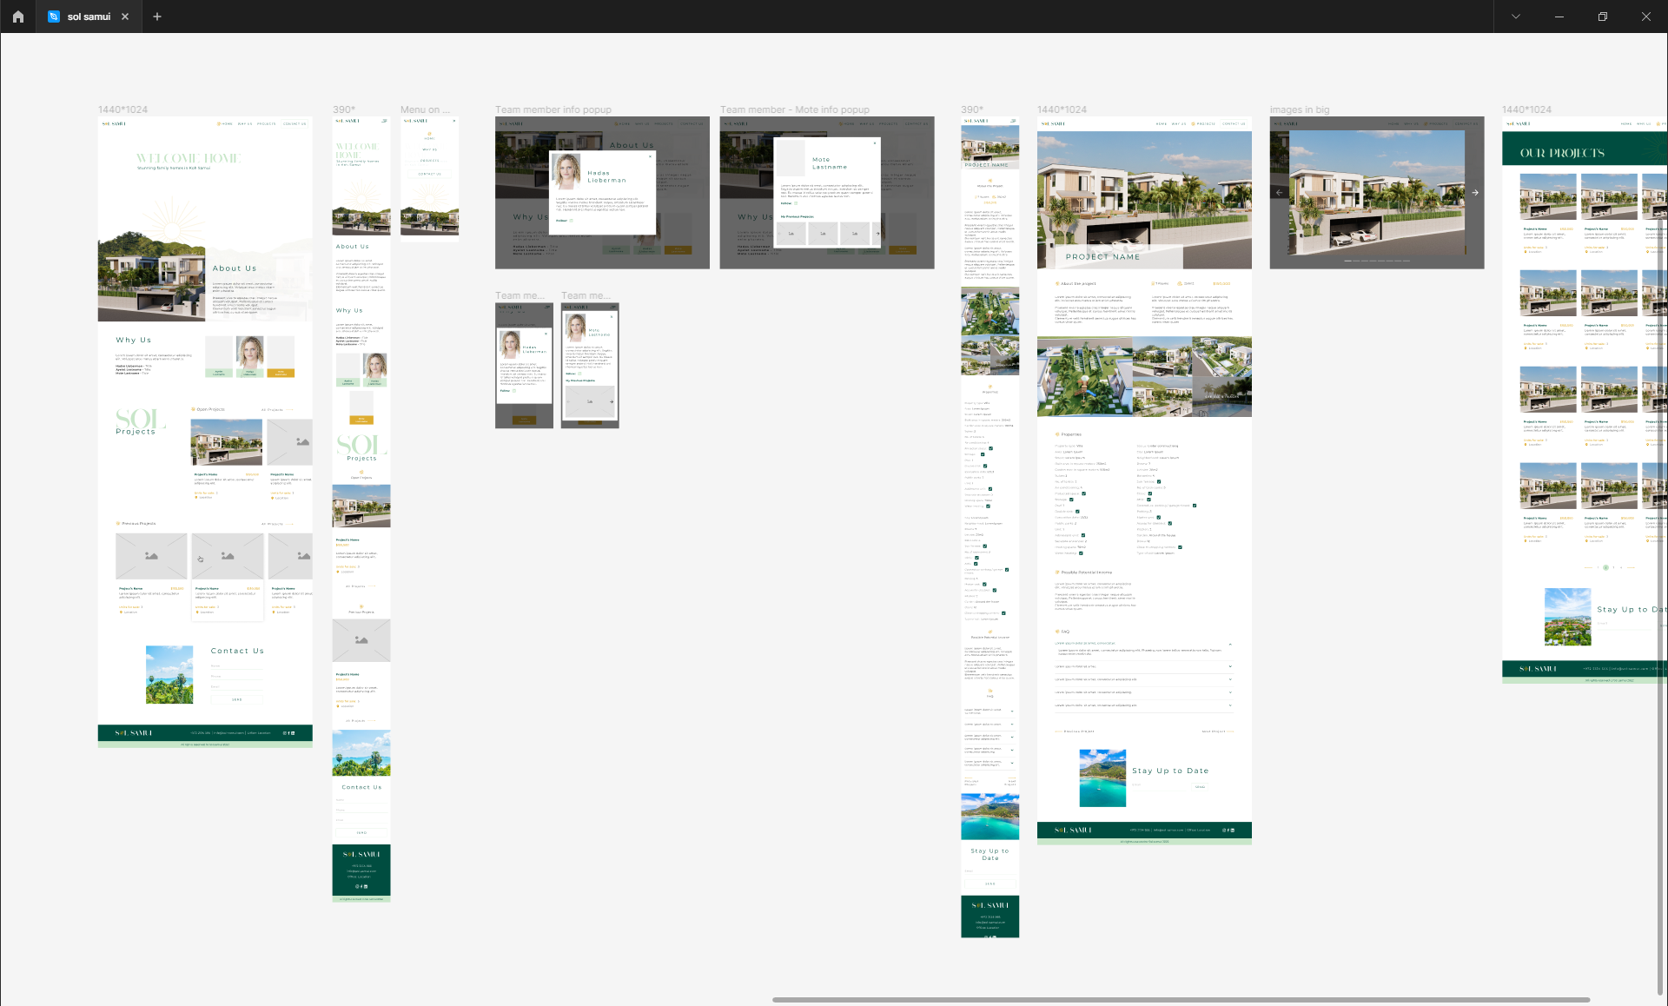
Task: Open the hamburger menu on the 390 mobile frame
Action: coord(385,122)
